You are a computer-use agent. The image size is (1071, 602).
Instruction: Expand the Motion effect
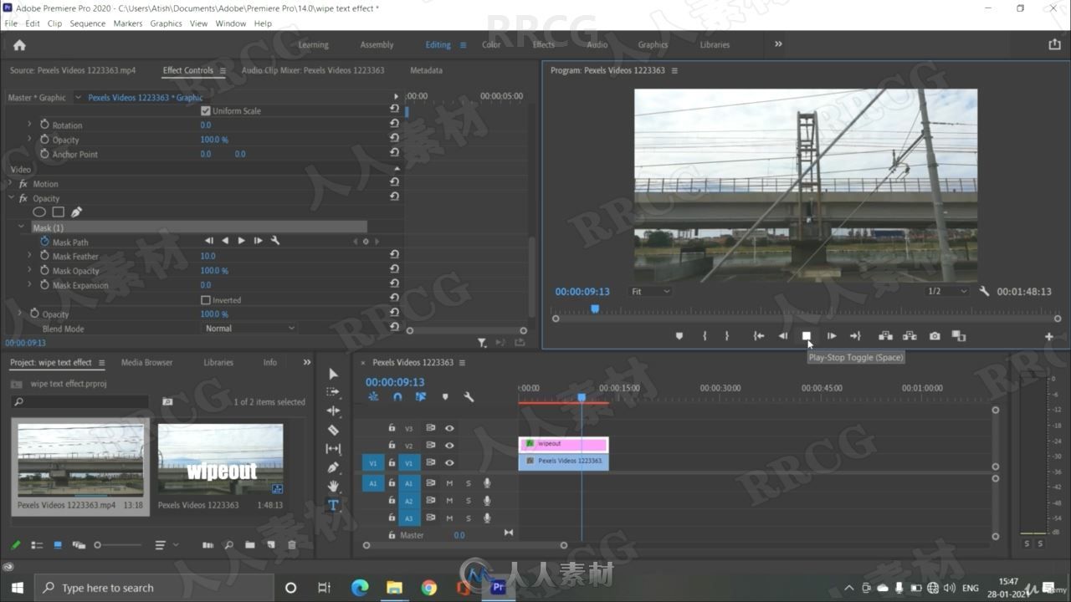[x=12, y=183]
